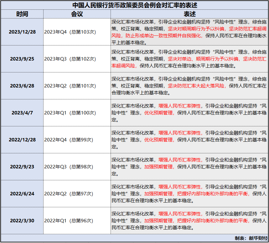
Task: Click the 2023/6/28 date cell
Action: point(22,86)
